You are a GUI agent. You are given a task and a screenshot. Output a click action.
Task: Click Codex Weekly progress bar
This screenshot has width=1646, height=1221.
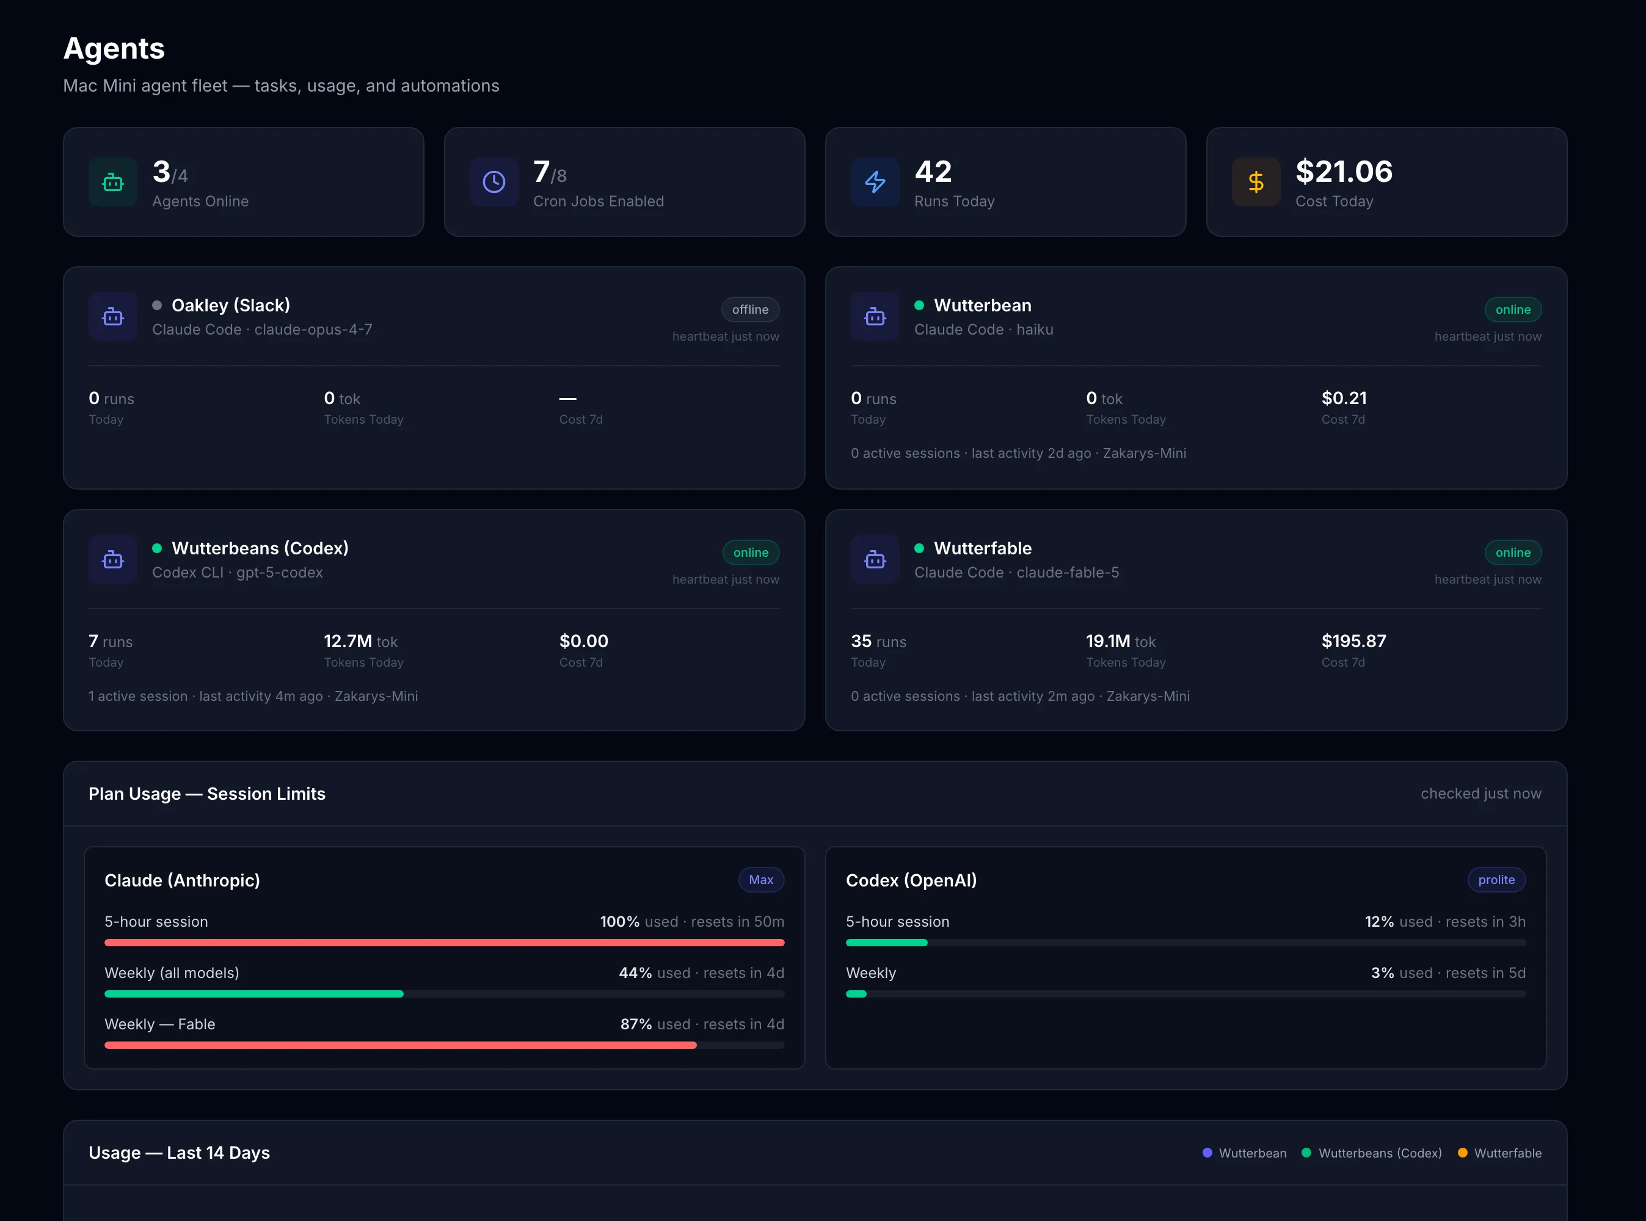1185,994
